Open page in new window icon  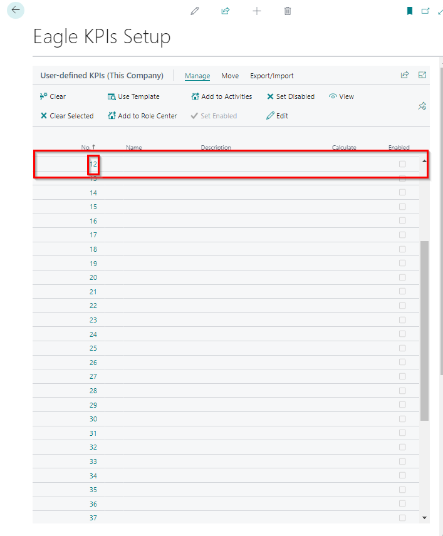[425, 11]
